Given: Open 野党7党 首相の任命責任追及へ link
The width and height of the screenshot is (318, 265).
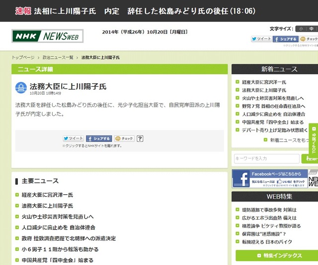Looking at the screenshot, I should (x=273, y=106).
